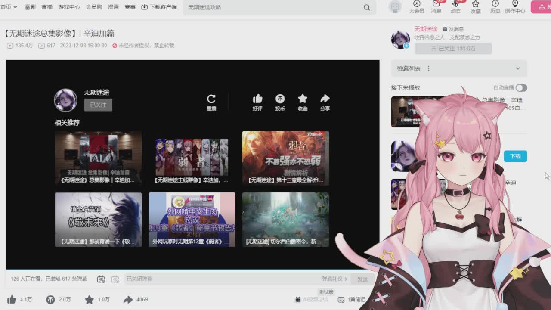Click the 发送 send button
This screenshot has width=551, height=310.
tap(362, 279)
